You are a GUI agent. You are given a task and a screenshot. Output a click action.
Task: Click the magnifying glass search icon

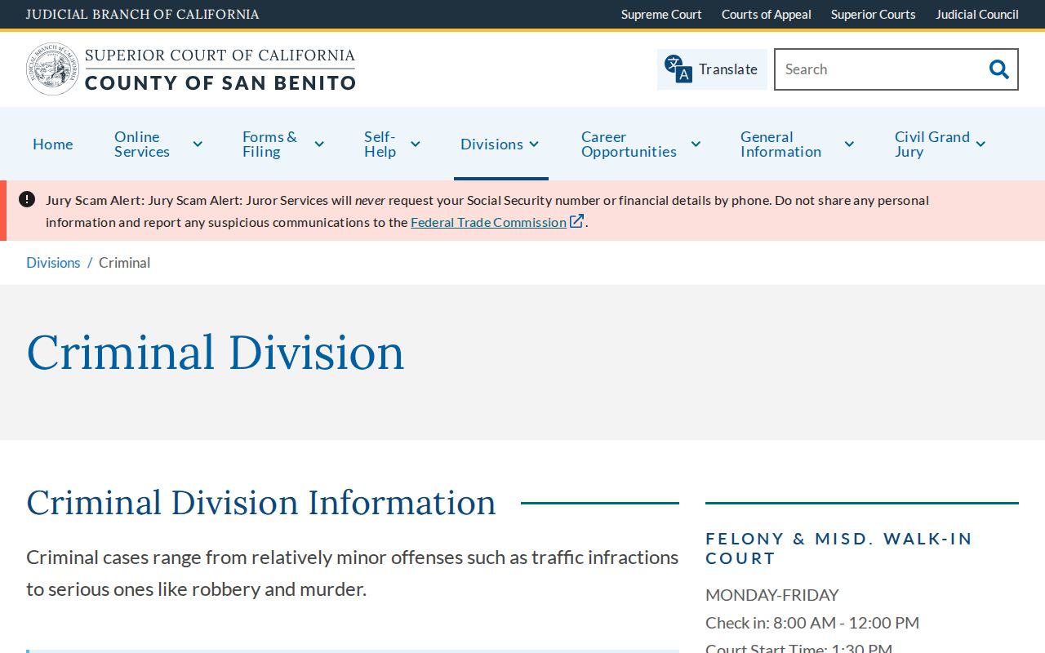point(998,69)
